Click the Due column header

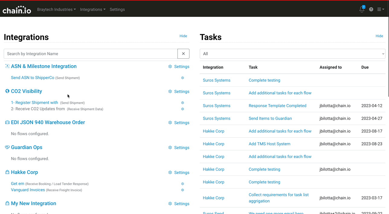(x=365, y=67)
